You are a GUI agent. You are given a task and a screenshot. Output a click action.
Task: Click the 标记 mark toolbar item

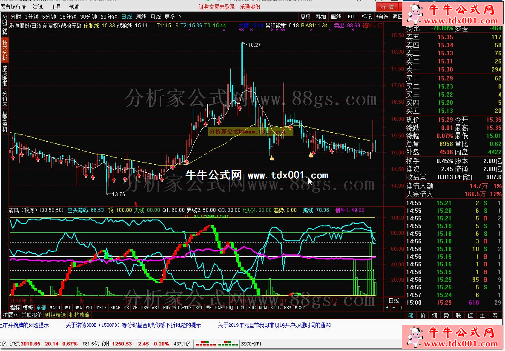coord(367,17)
